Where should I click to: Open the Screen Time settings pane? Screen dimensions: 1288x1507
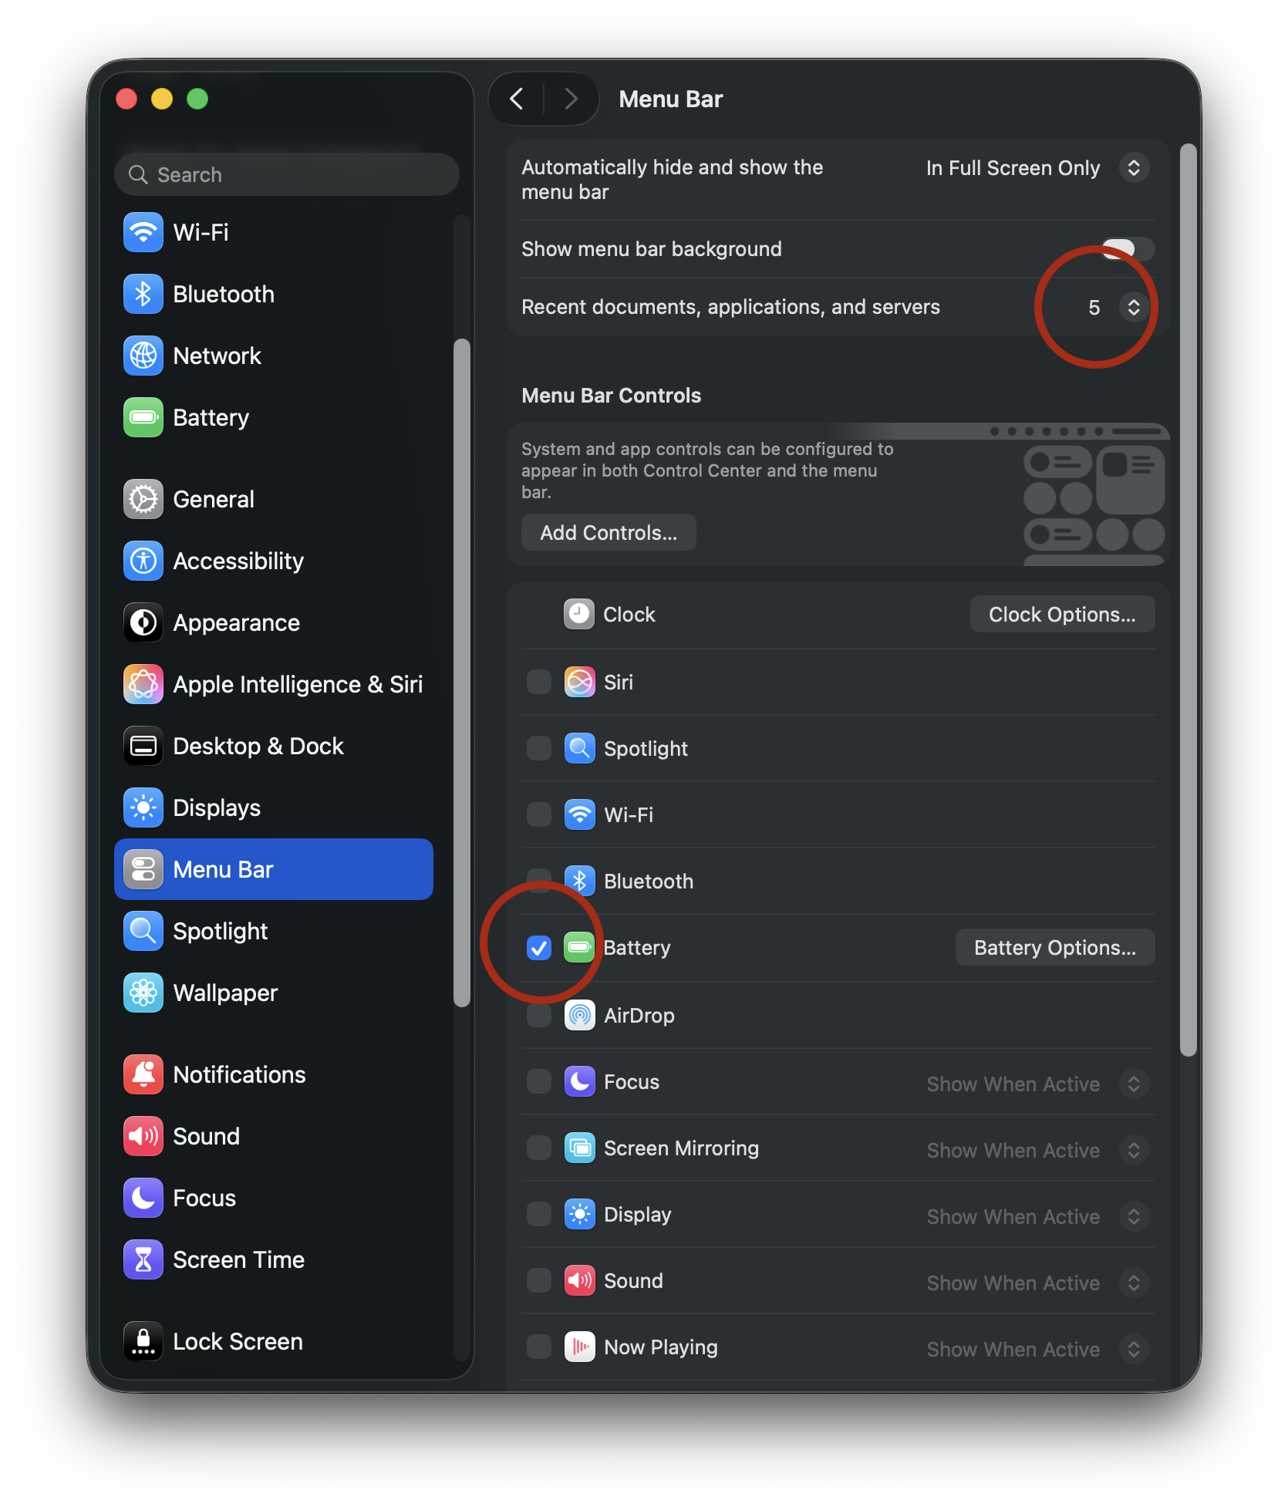[x=274, y=1259]
